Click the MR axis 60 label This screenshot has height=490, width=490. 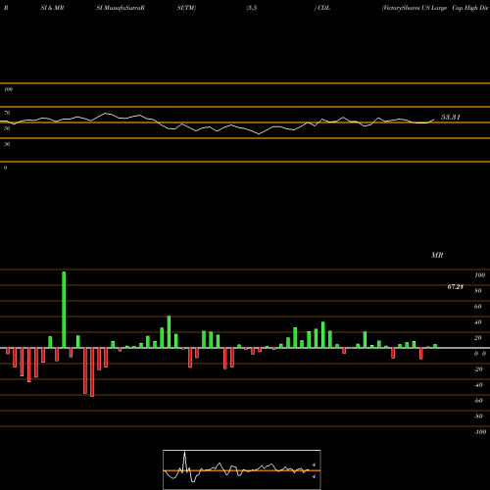478,307
